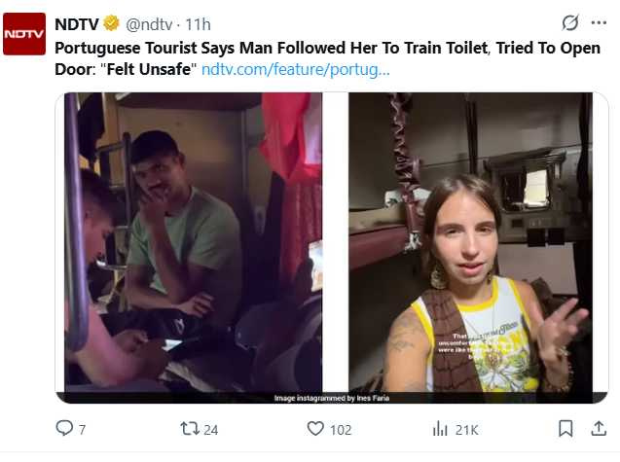Click the 21K views count
Image resolution: width=620 pixels, height=462 pixels.
pos(466,429)
